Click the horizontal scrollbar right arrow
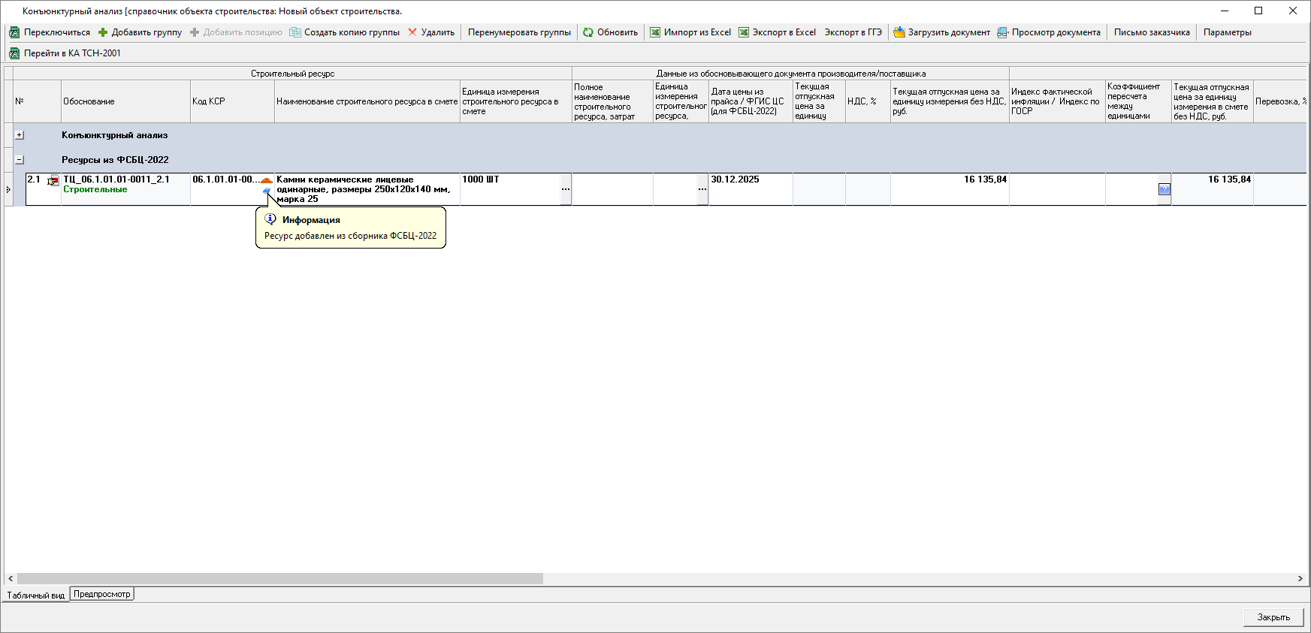 click(x=1300, y=579)
